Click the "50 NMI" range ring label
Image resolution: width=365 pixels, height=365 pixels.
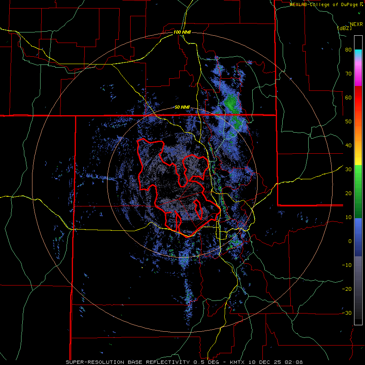pyautogui.click(x=182, y=107)
